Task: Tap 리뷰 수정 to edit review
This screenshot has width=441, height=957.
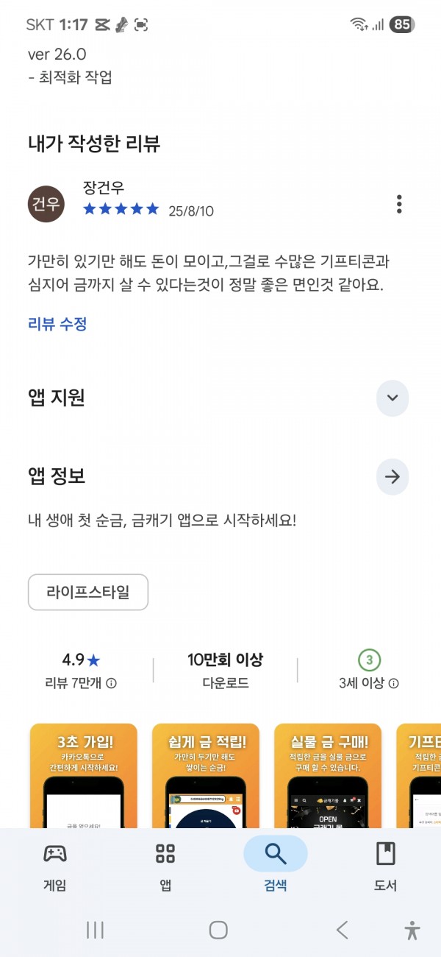Action: 57,324
